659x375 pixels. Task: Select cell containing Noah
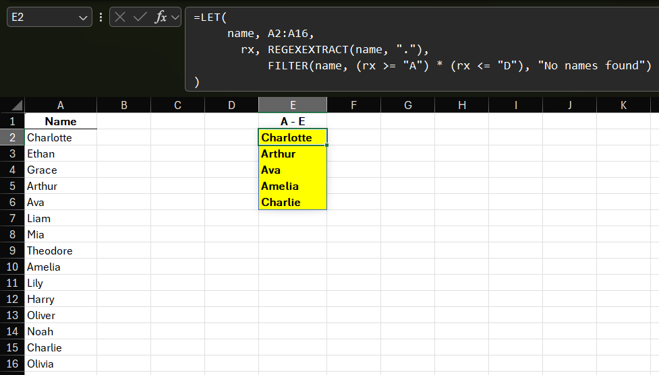(61, 331)
